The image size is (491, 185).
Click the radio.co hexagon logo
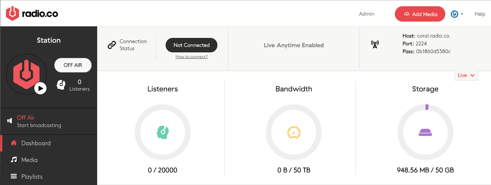[12, 14]
